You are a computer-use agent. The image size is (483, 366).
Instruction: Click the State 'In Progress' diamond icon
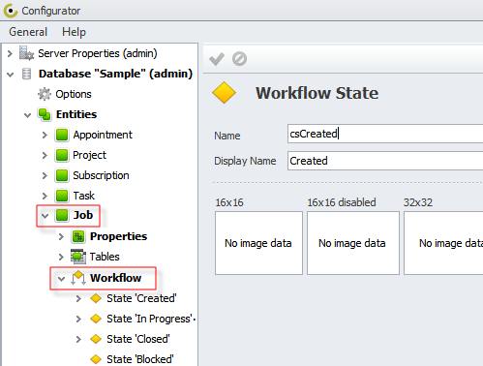point(96,319)
